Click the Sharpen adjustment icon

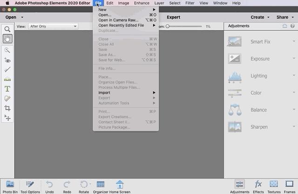(235, 127)
